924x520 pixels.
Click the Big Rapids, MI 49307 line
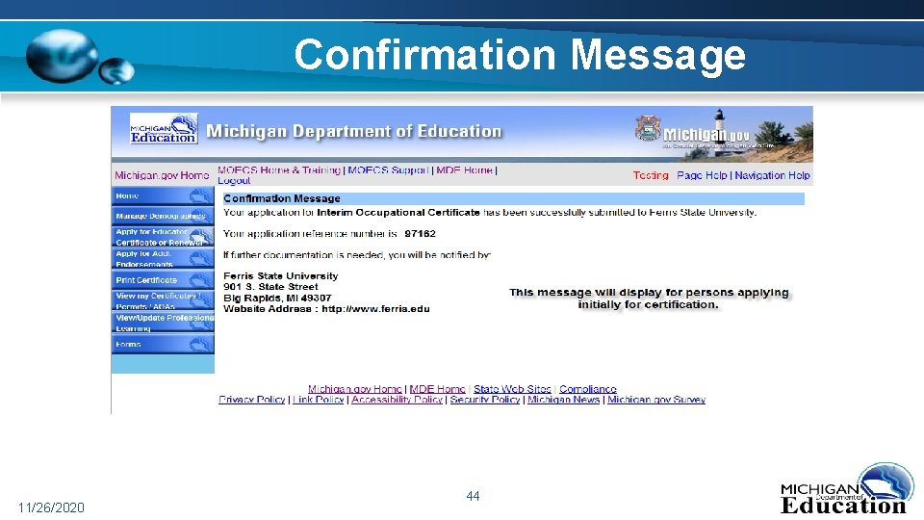(x=277, y=298)
